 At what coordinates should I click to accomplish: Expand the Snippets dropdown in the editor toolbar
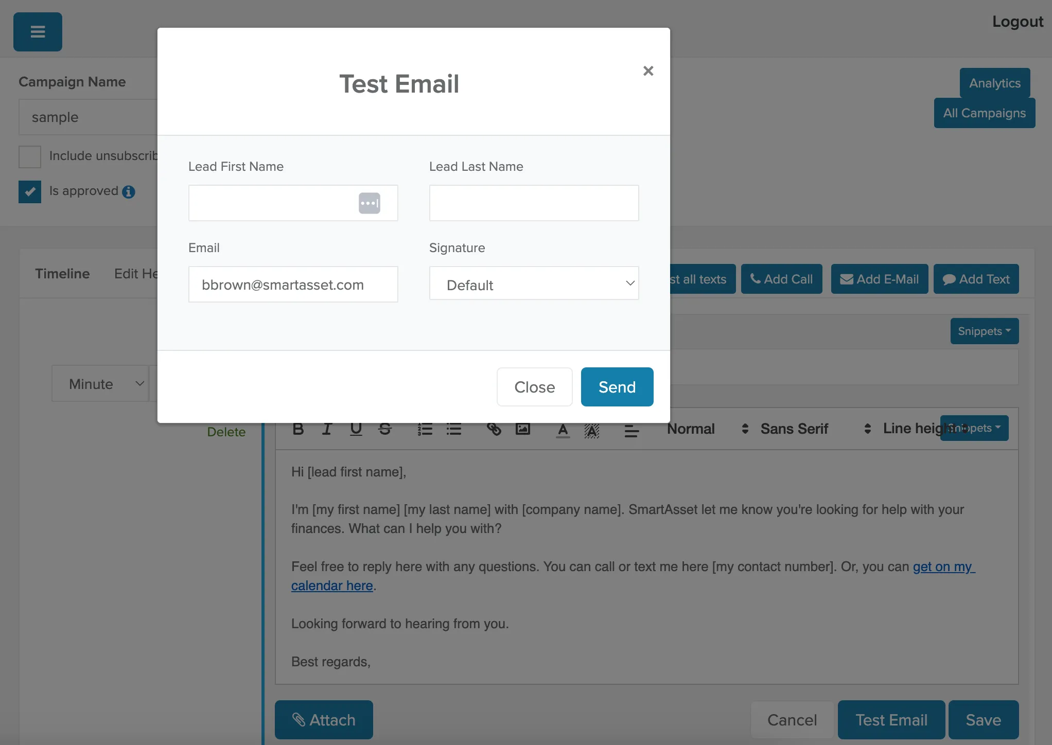point(974,428)
